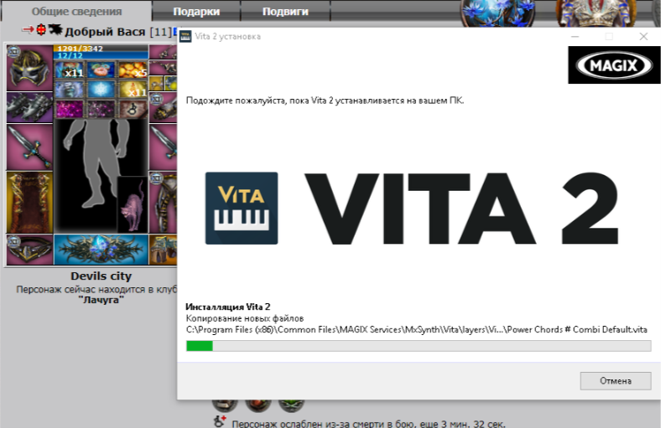Image resolution: width=661 pixels, height=428 pixels.
Task: Open profile of player Добрый Вася
Action: tap(105, 32)
